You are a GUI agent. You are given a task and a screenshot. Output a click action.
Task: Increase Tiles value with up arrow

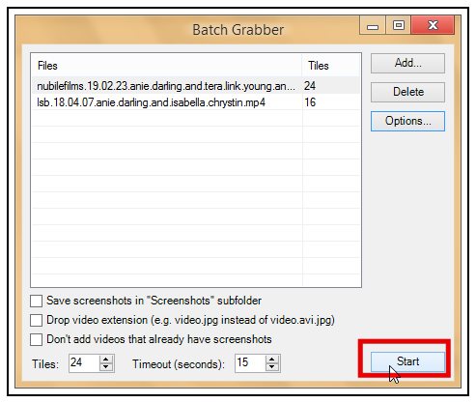[x=106, y=359]
